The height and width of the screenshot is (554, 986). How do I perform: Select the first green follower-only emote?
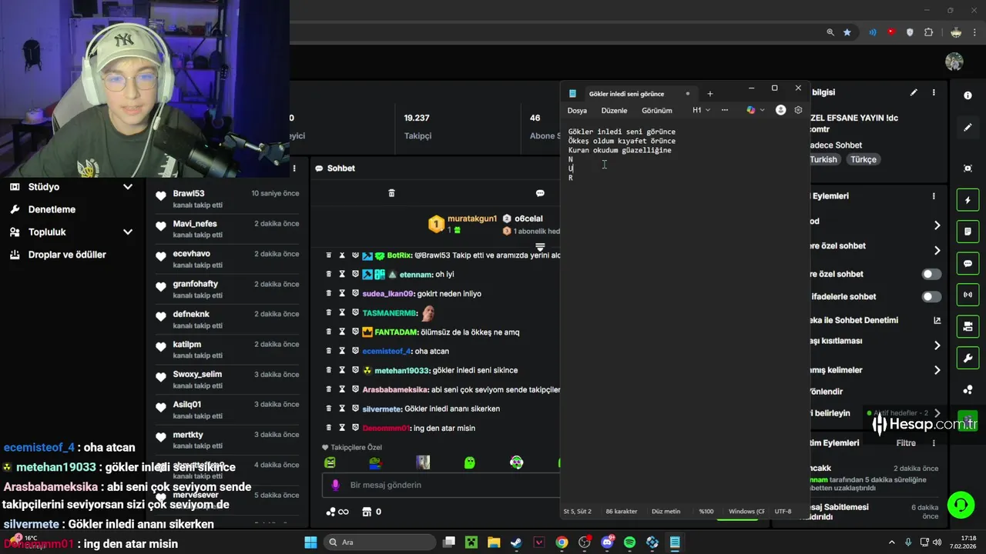pos(330,462)
